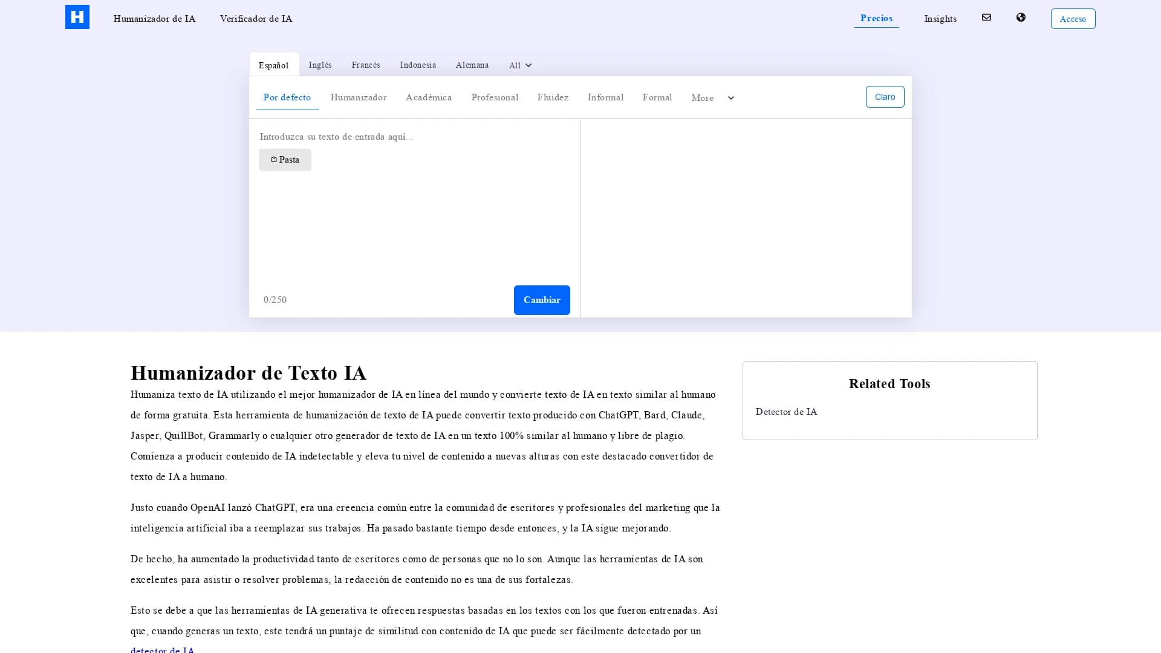Viewport: 1161px width, 653px height.
Task: Open Detector de IA related tool
Action: coord(786,412)
